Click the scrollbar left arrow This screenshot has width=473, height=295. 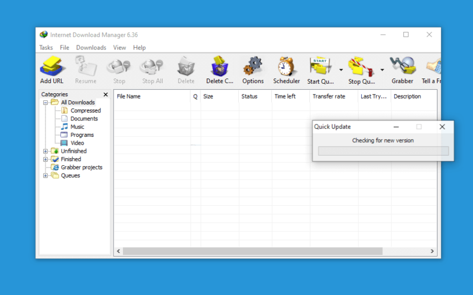coord(119,251)
